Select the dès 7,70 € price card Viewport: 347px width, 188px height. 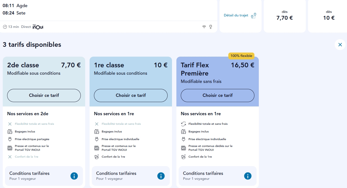285,15
